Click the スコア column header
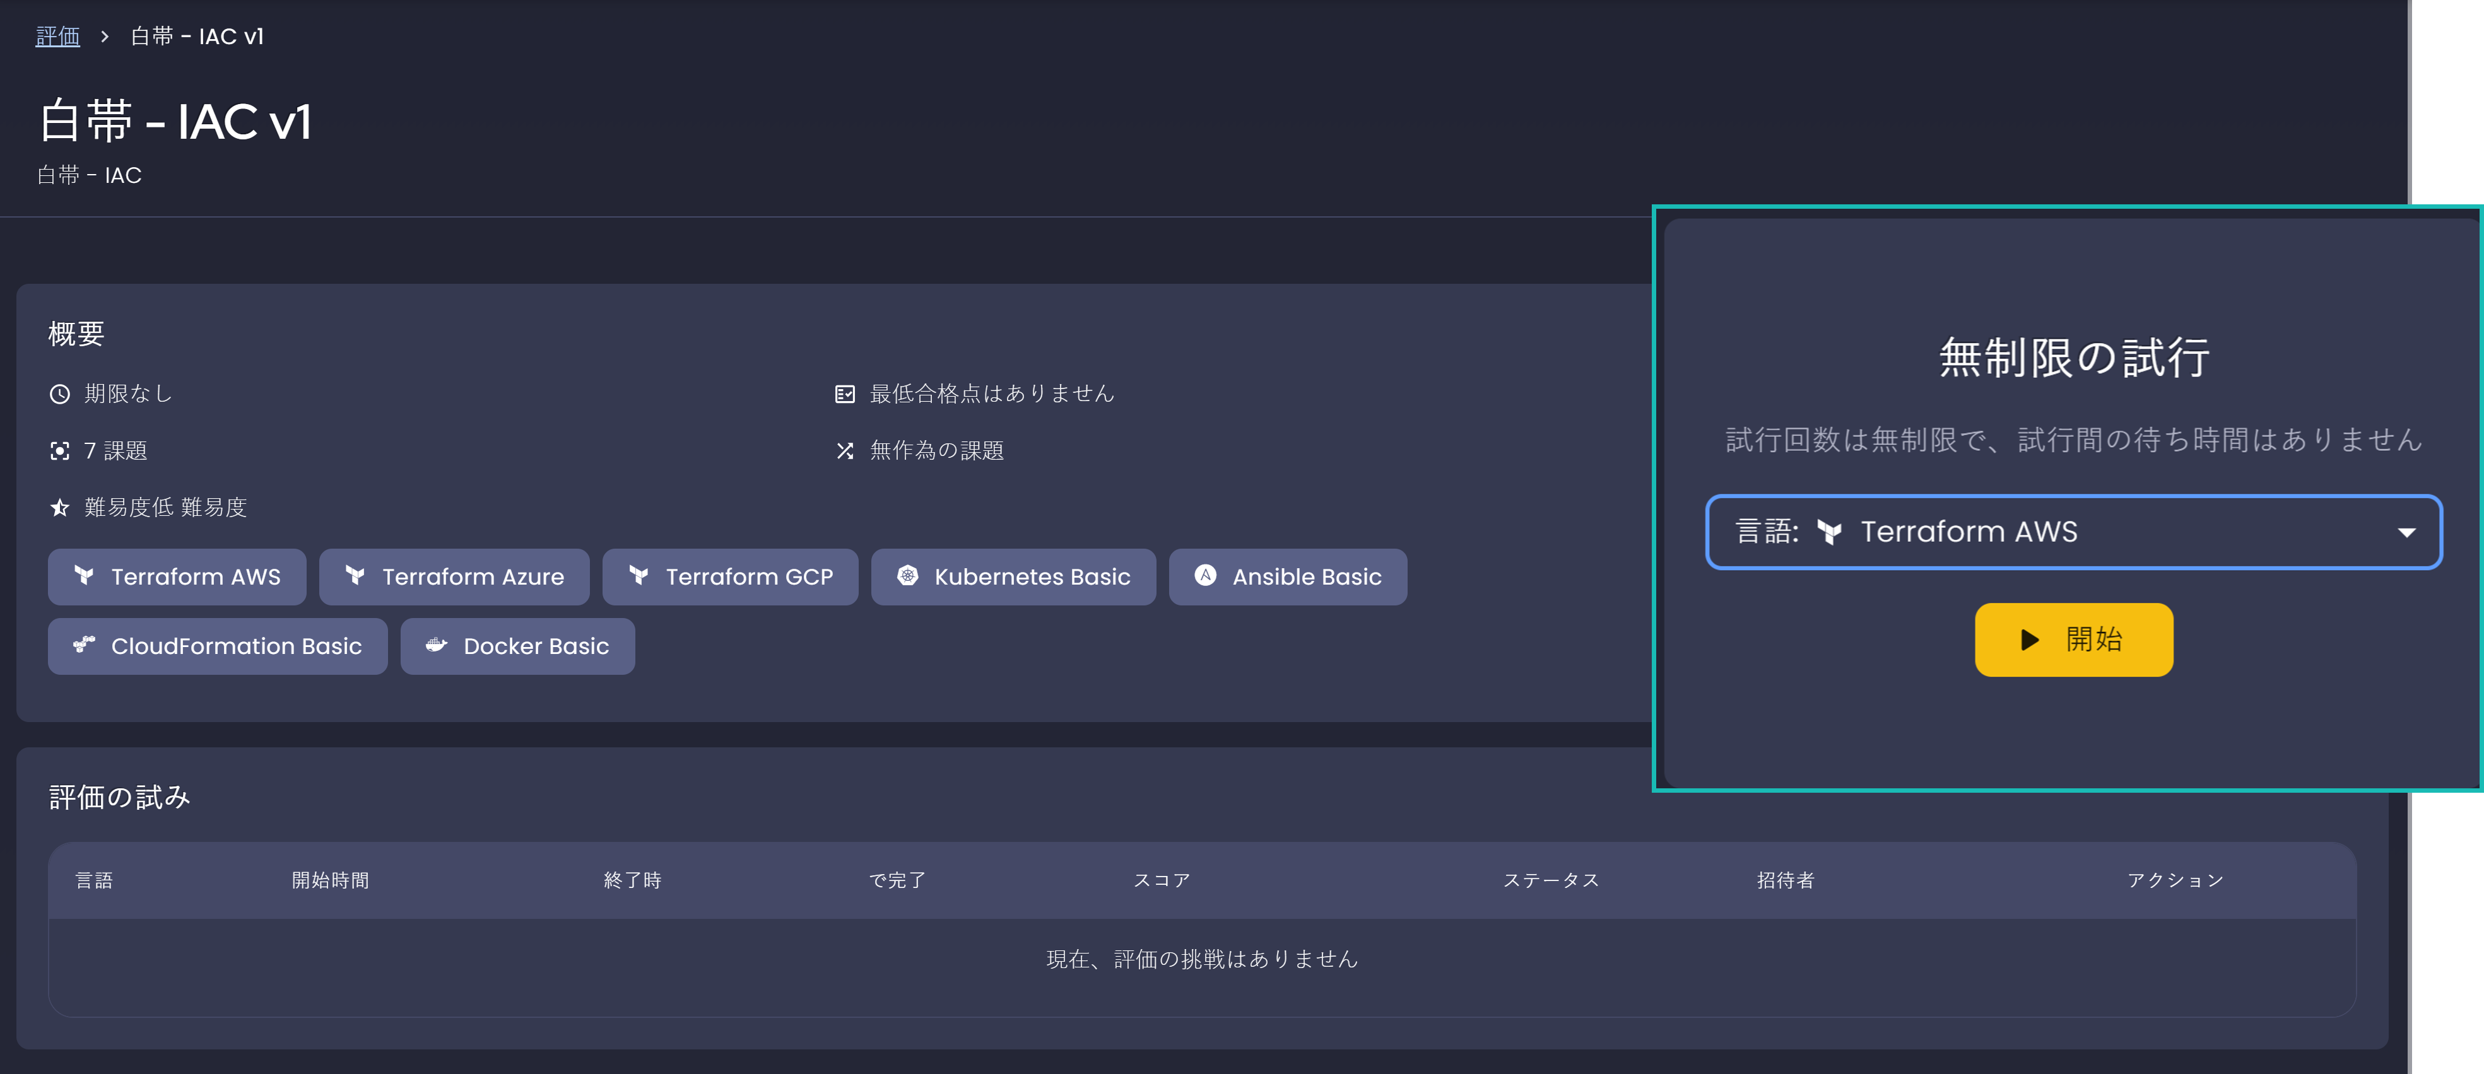Viewport: 2484px width, 1074px height. (x=1161, y=879)
